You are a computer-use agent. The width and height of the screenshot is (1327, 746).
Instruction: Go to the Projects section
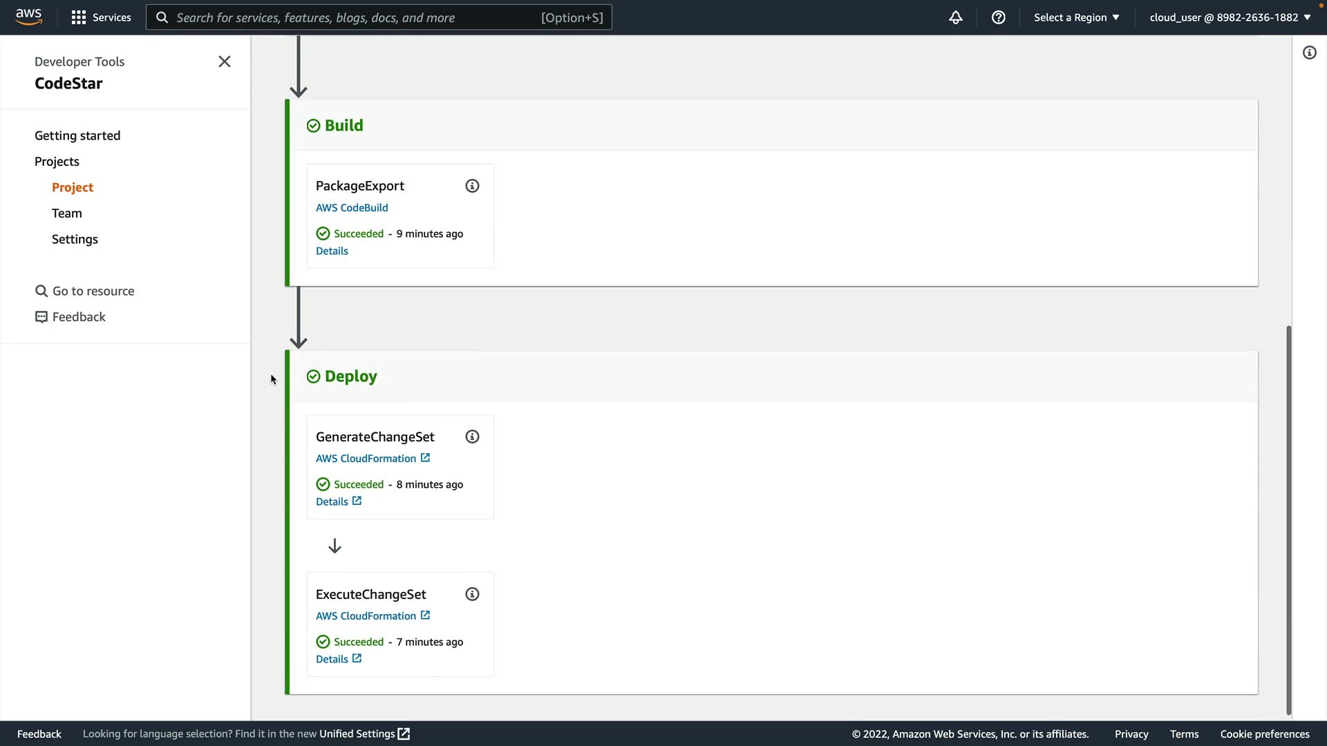coord(57,162)
